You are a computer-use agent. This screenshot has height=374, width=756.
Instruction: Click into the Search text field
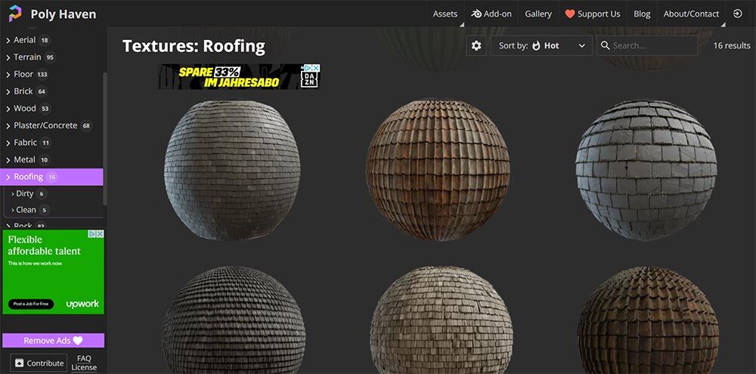click(652, 45)
